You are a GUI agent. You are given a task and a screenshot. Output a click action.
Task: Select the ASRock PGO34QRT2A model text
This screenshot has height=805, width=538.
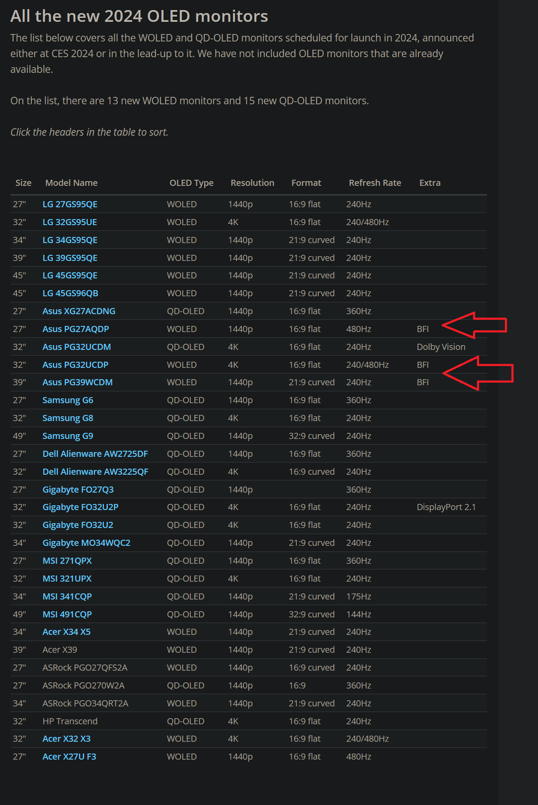pos(86,703)
